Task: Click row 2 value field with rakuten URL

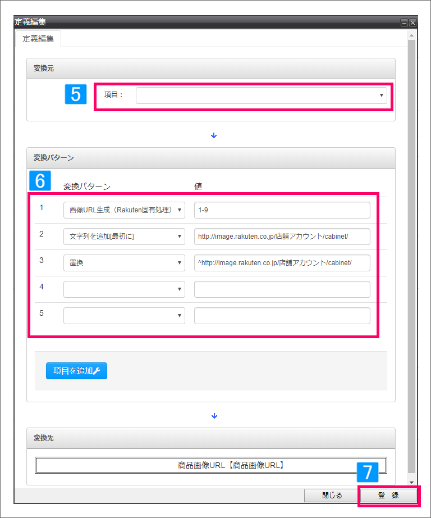Action: [282, 237]
